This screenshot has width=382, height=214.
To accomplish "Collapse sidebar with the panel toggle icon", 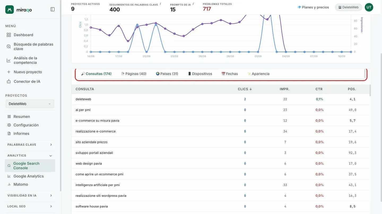I will point(53,9).
